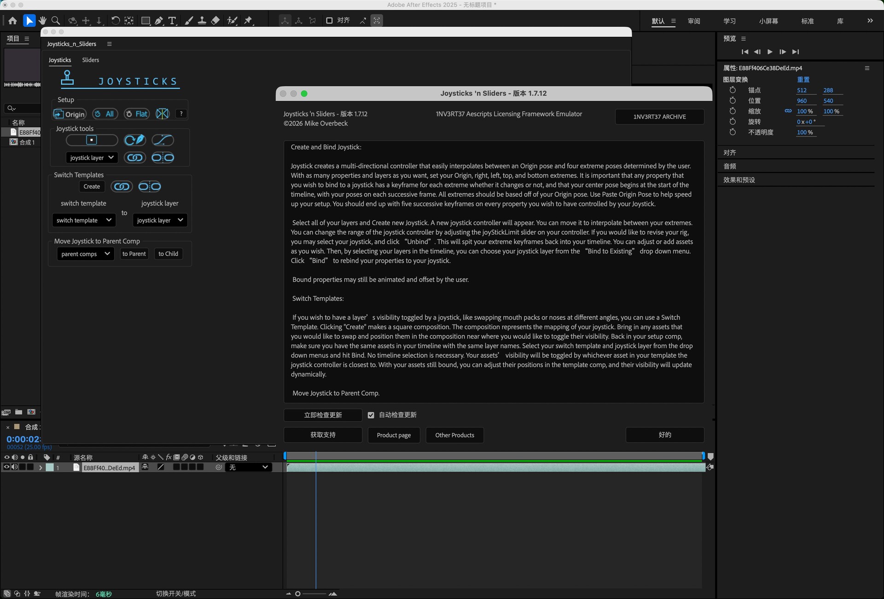Click the 好的 confirmation button
884x599 pixels.
(664, 435)
